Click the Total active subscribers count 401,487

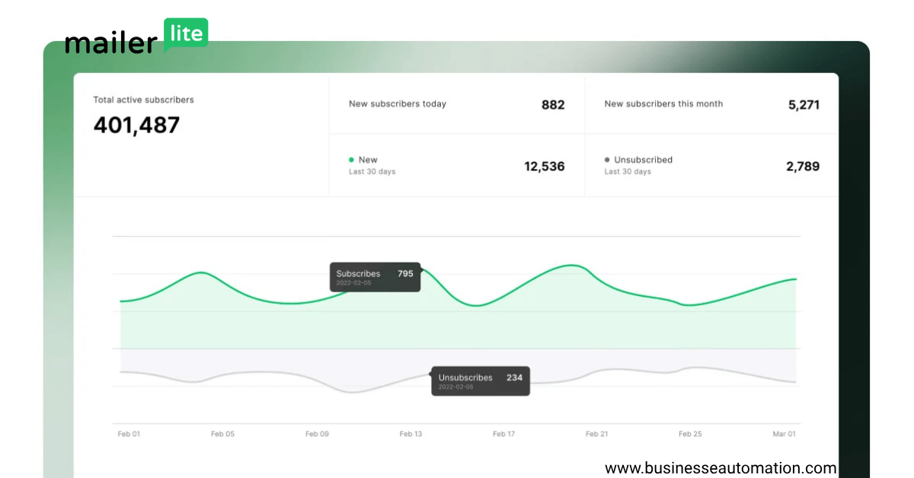[x=136, y=125]
